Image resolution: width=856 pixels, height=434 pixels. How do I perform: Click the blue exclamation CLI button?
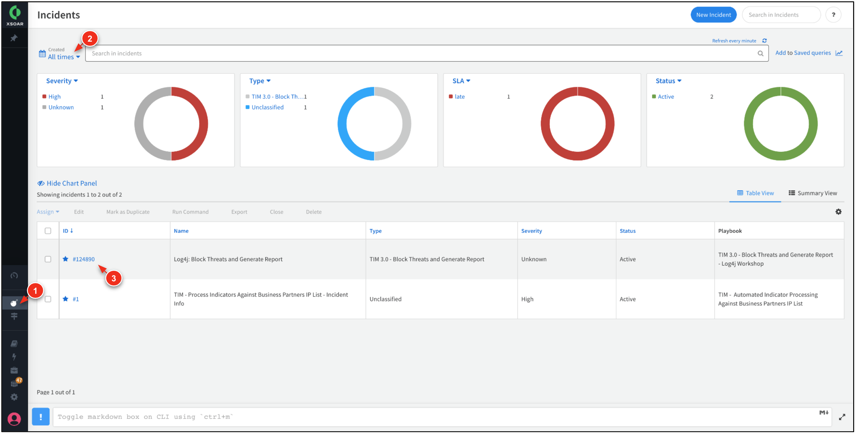point(40,417)
